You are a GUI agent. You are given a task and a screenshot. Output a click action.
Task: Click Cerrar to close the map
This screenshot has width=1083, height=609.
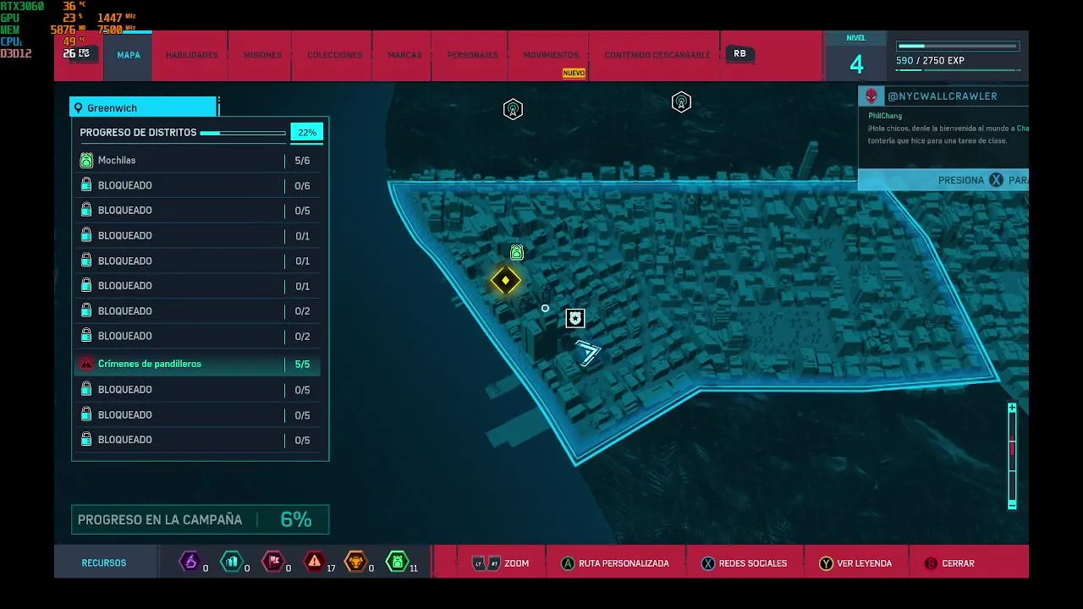click(959, 563)
